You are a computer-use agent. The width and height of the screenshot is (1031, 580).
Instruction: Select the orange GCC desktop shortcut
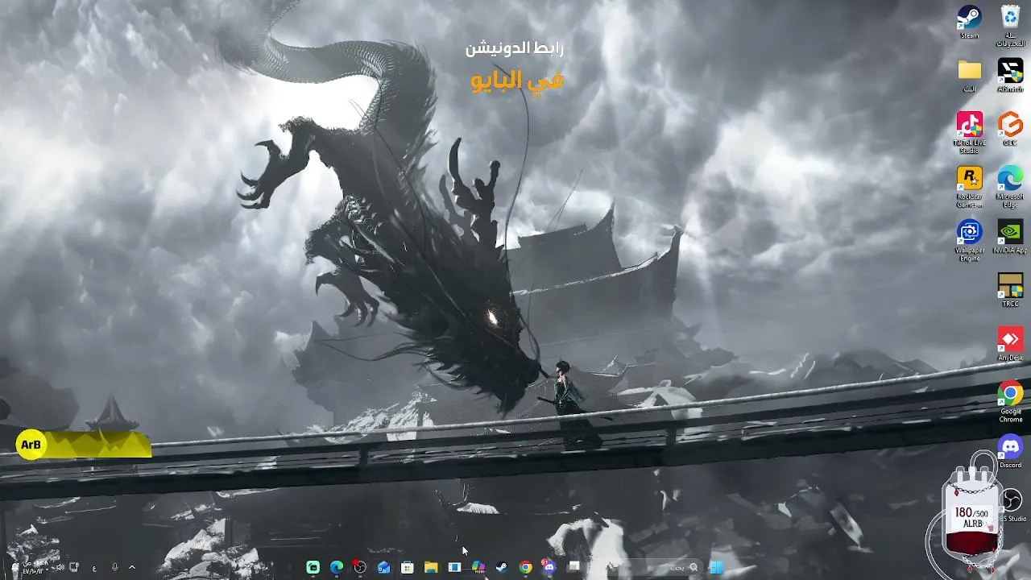click(x=1010, y=129)
